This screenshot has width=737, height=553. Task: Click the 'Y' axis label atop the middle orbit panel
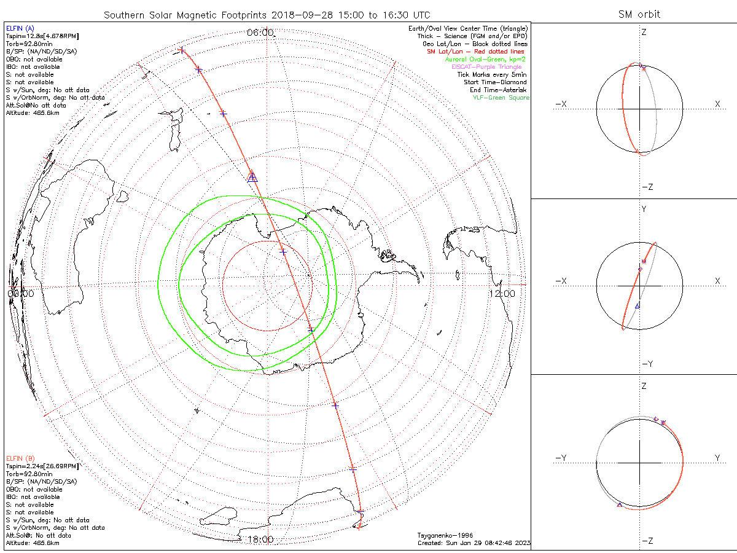(644, 210)
